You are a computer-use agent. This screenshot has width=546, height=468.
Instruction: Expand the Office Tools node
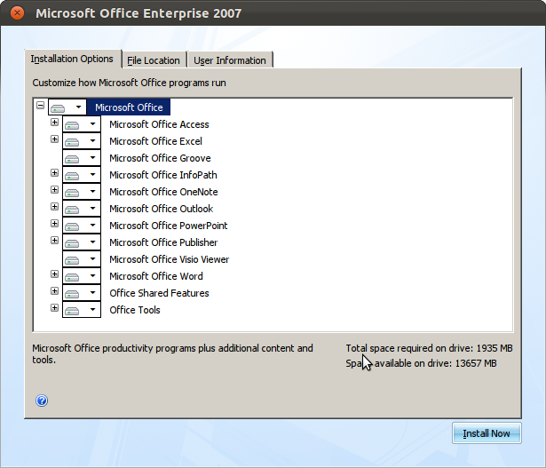tap(54, 307)
